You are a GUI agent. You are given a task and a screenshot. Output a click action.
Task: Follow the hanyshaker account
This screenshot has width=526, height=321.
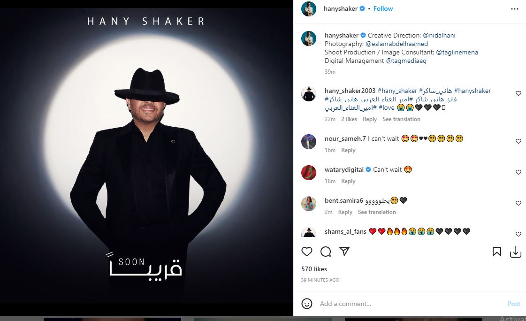383,9
